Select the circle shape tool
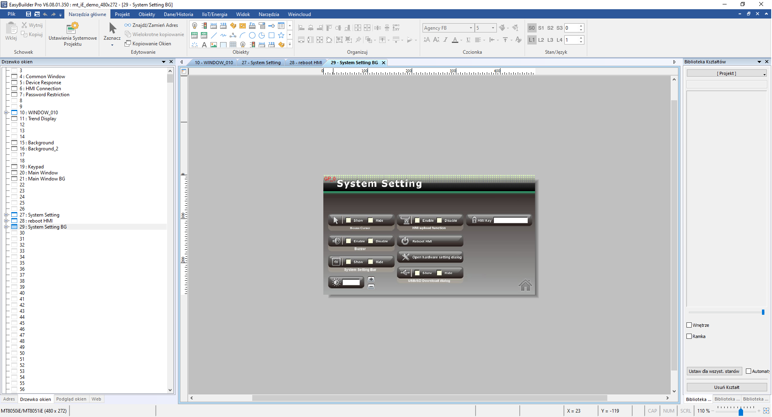The height and width of the screenshot is (417, 772). point(252,35)
